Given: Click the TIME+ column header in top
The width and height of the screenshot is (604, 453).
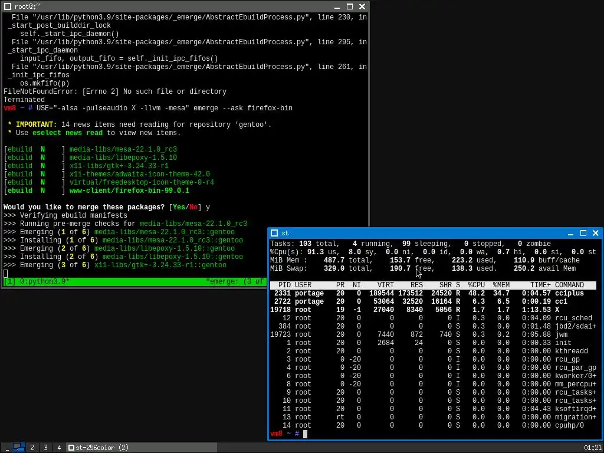Looking at the screenshot, I should tap(540, 285).
